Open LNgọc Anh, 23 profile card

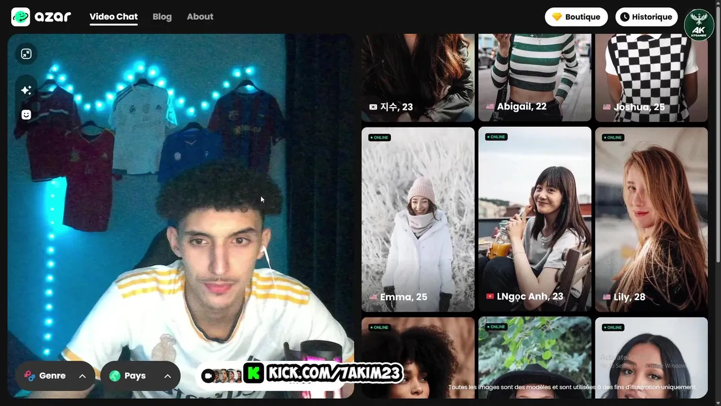point(535,219)
